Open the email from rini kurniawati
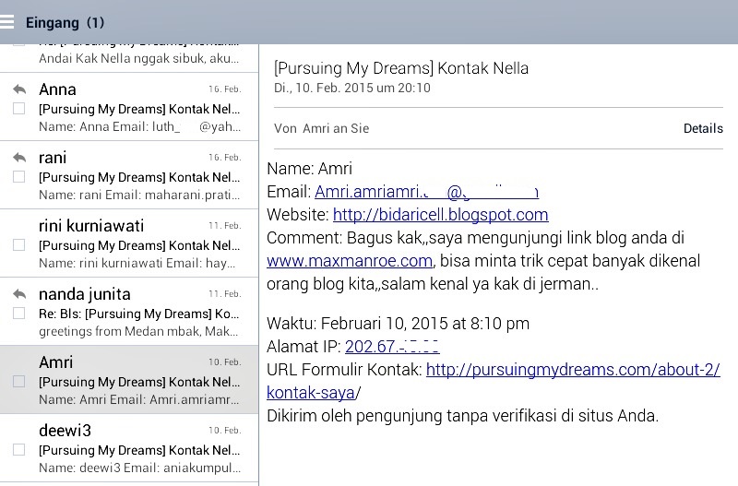The height and width of the screenshot is (486, 738). 138,244
